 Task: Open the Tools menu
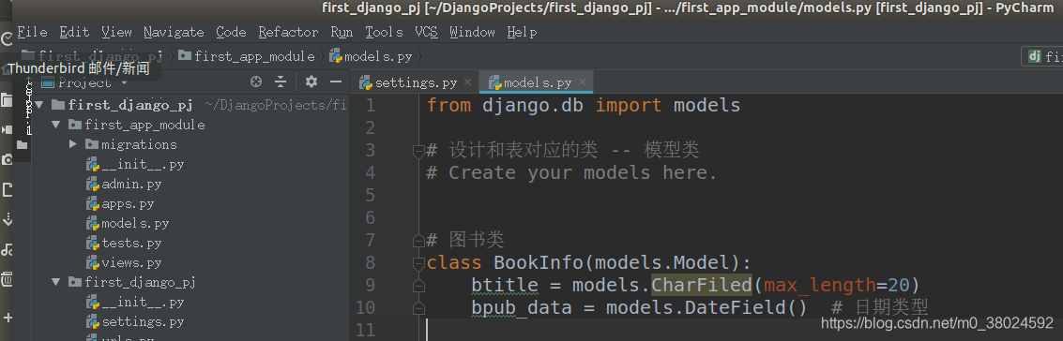click(x=384, y=32)
